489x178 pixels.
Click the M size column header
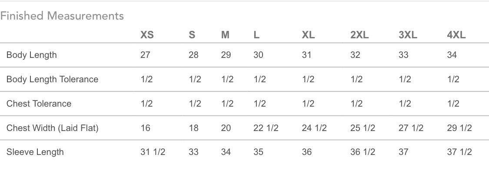(x=225, y=35)
